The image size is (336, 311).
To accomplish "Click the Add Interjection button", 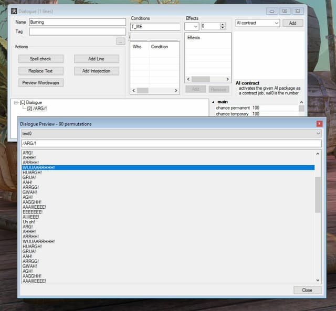I will point(97,71).
